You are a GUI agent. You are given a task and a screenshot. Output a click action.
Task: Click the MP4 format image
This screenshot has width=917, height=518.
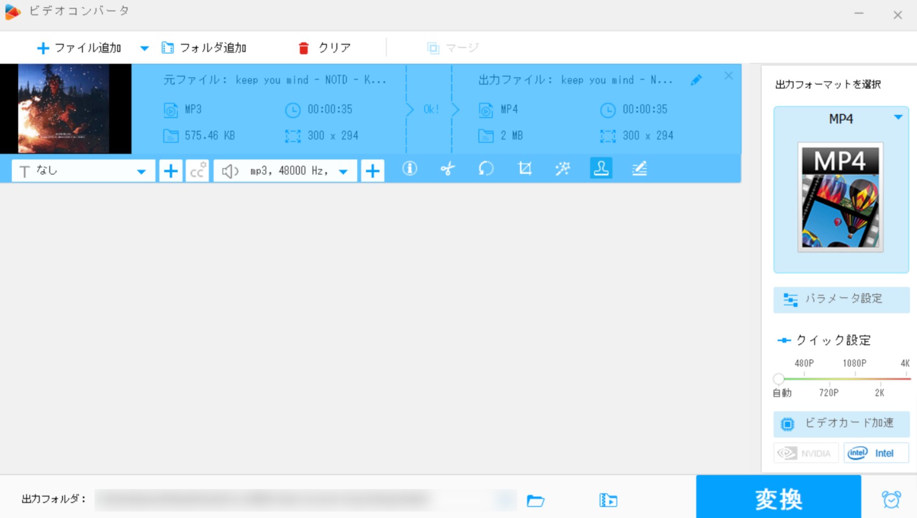pyautogui.click(x=841, y=197)
